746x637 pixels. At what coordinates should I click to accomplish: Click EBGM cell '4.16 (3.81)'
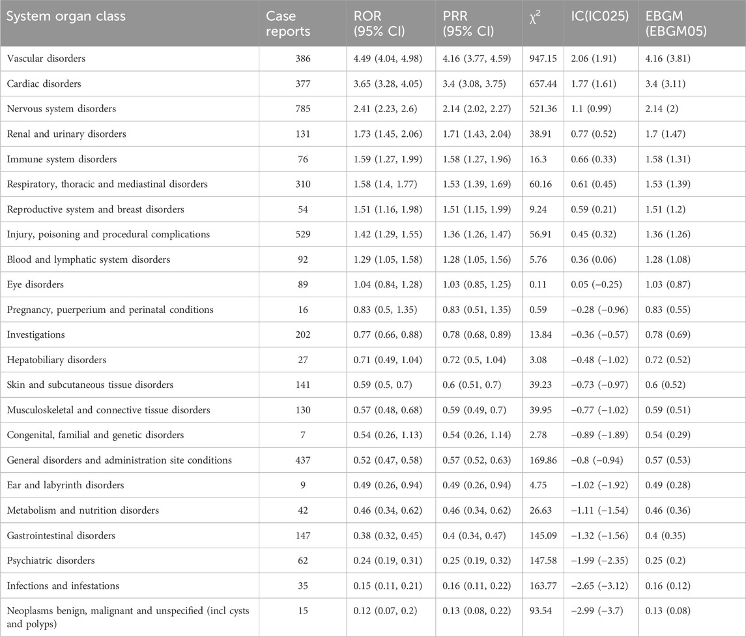click(668, 59)
